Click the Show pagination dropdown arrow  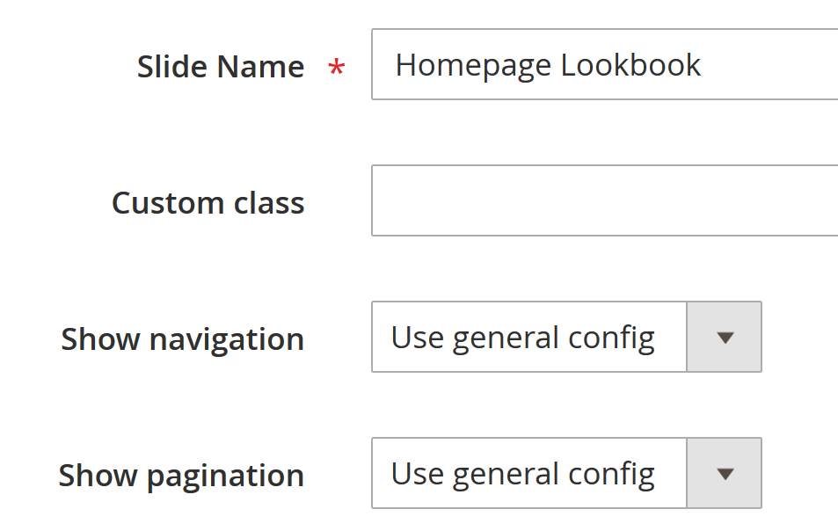click(725, 474)
